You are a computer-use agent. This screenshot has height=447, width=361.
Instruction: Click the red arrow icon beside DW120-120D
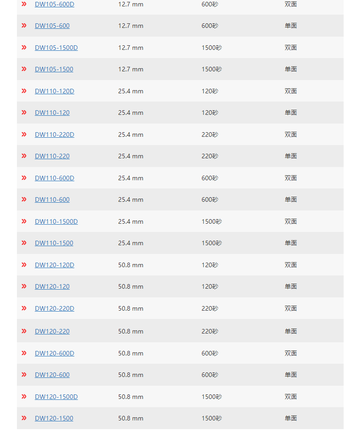24,265
